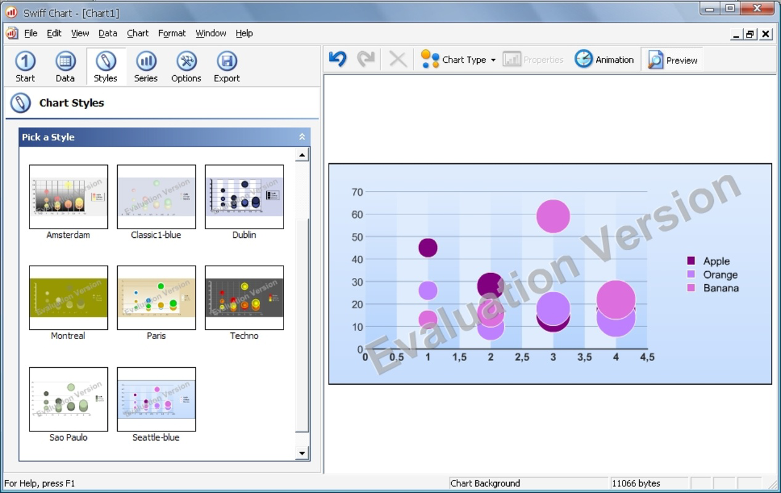Go to the Start step icon
Viewport: 781px width, 493px height.
[25, 61]
